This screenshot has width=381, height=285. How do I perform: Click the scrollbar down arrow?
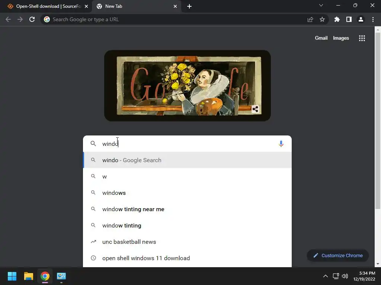pos(378,264)
